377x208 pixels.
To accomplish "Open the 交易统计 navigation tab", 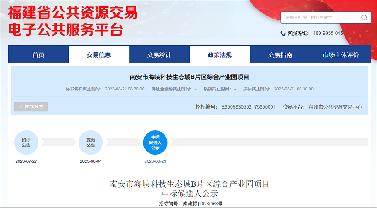I will 159,55.
